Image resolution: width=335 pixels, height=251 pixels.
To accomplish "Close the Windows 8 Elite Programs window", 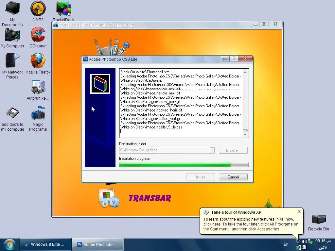I will tap(275, 24).
